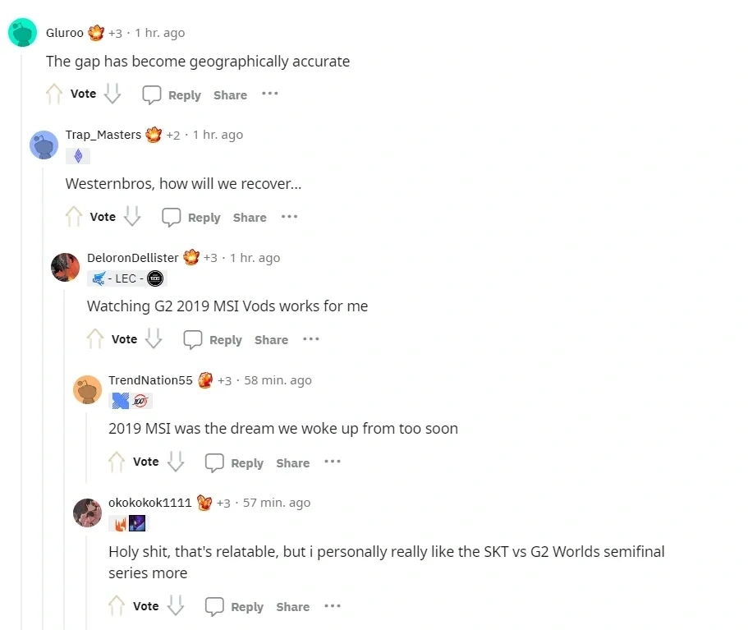Upvote Trap_Masters' Westernbros comment
Screen dimensions: 748x630
pyautogui.click(x=73, y=216)
